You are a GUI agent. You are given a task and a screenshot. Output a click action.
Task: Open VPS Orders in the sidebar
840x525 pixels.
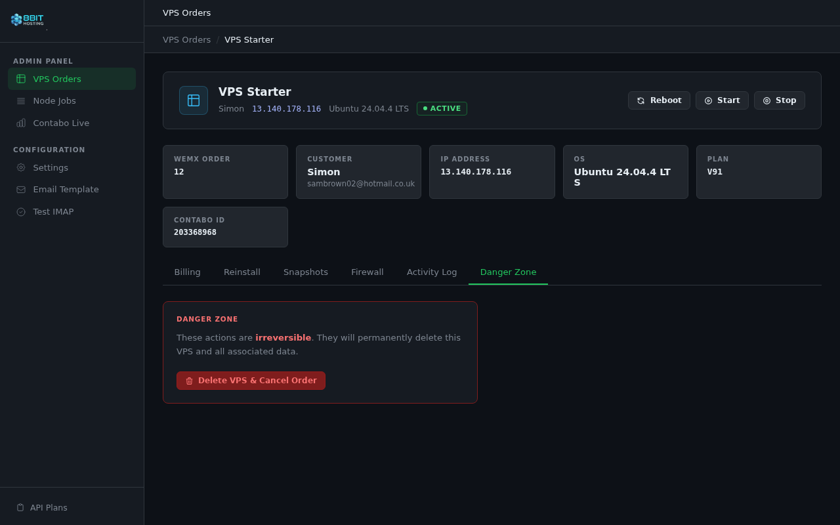pos(72,79)
